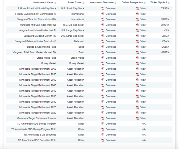Image resolution: width=179 pixels, height=149 pixels.
Task: Click the Online Prospectus column header
Action: point(132,2)
